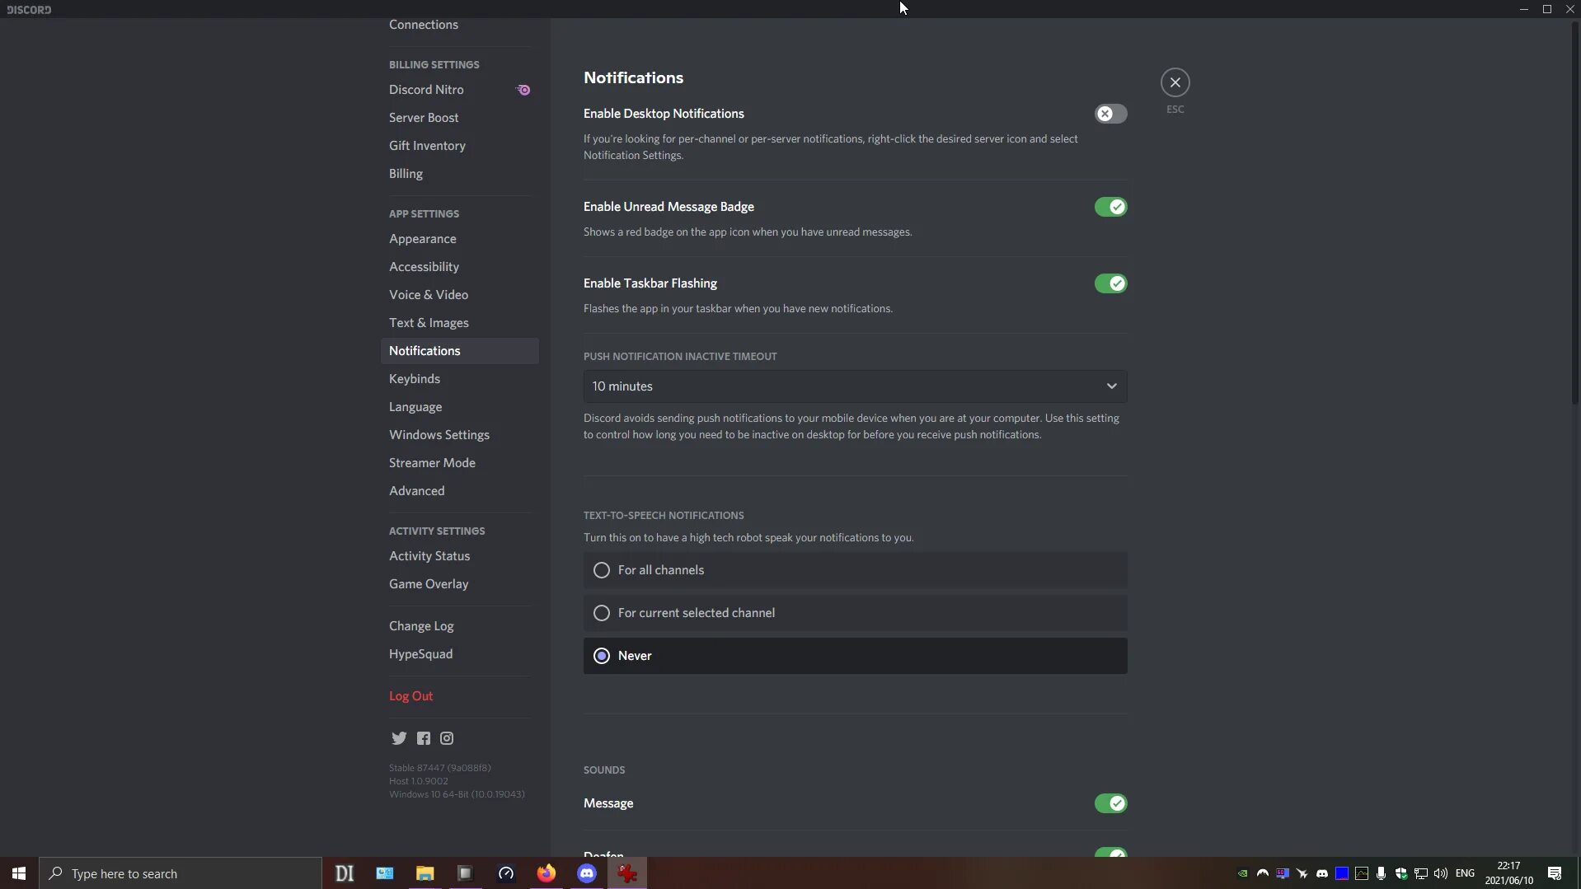Turn off Enable Taskbar Flashing

[x=1110, y=283]
